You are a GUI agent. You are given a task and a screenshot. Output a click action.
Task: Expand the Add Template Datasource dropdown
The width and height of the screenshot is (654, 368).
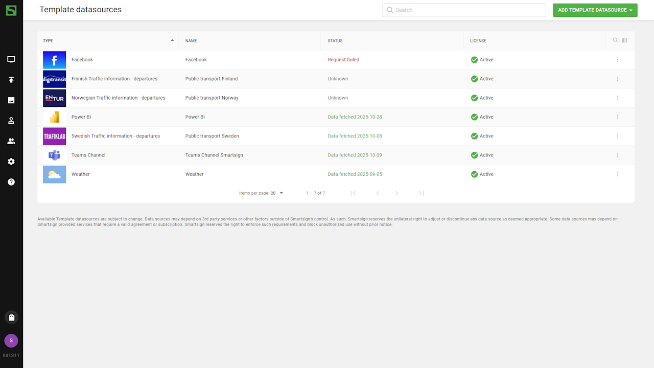coord(595,10)
